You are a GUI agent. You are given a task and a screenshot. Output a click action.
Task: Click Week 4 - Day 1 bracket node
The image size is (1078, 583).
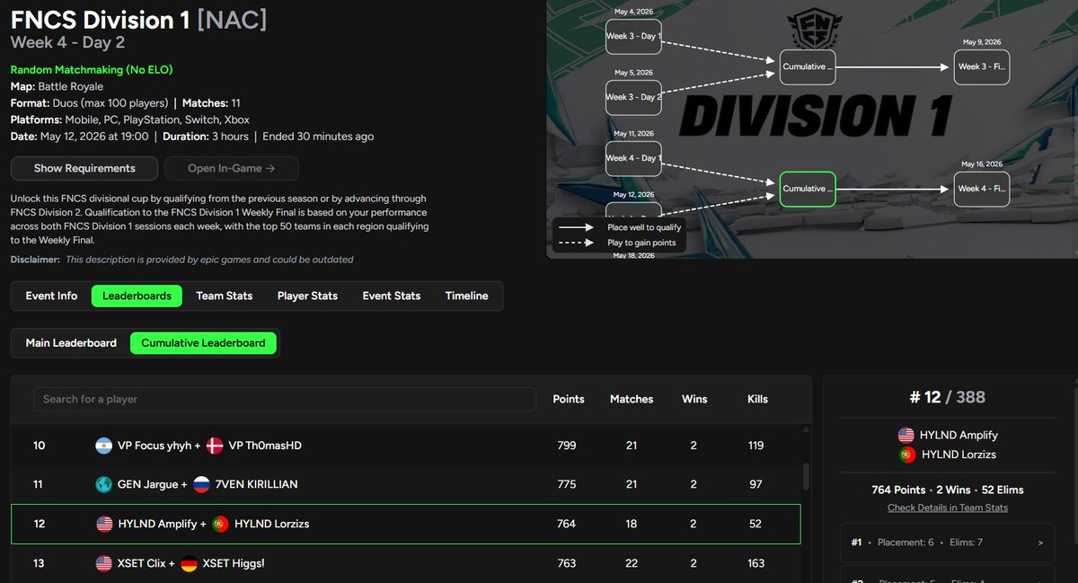(x=633, y=158)
